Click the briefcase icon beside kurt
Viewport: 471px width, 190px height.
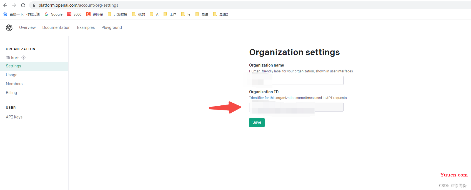click(x=8, y=58)
